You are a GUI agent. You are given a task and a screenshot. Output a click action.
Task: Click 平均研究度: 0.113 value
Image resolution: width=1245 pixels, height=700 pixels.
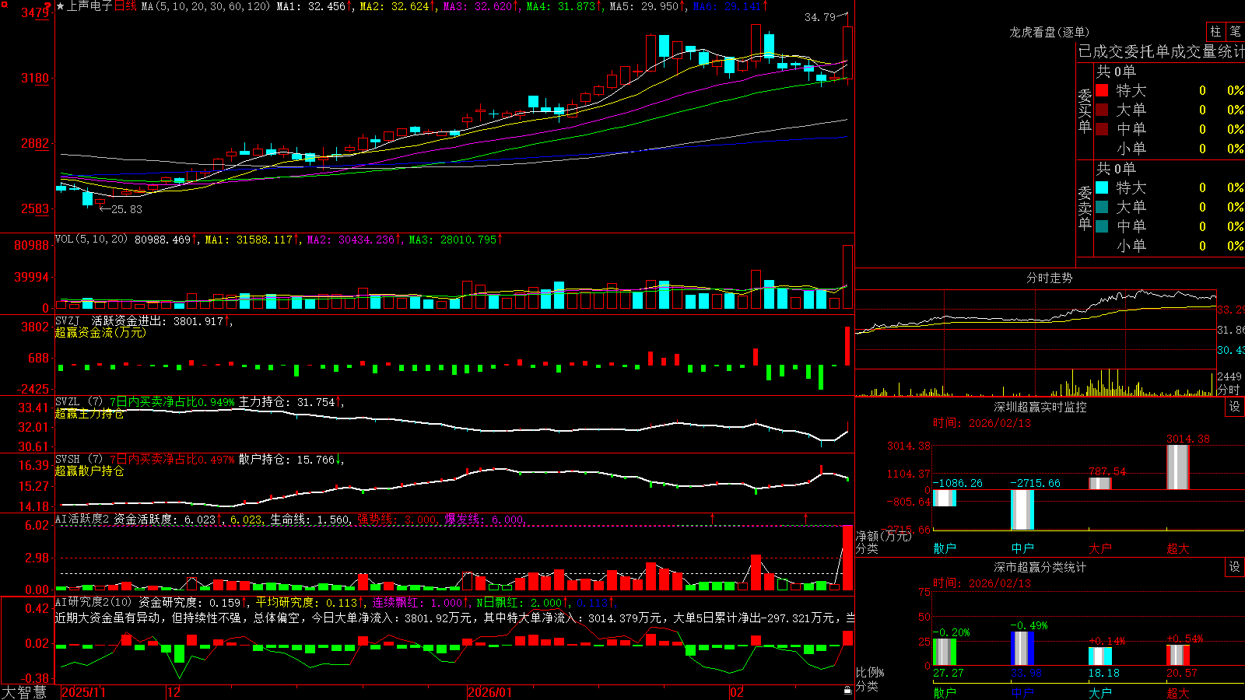[x=307, y=602]
